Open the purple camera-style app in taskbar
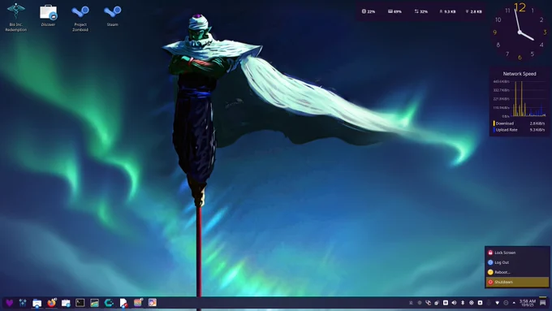This screenshot has width=552, height=311. (152, 303)
